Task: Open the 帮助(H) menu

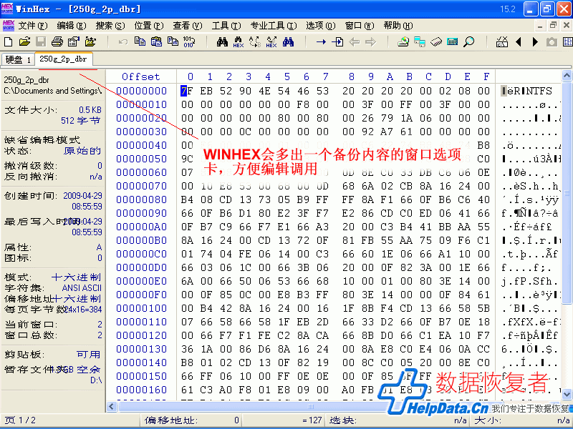Action: [398, 26]
